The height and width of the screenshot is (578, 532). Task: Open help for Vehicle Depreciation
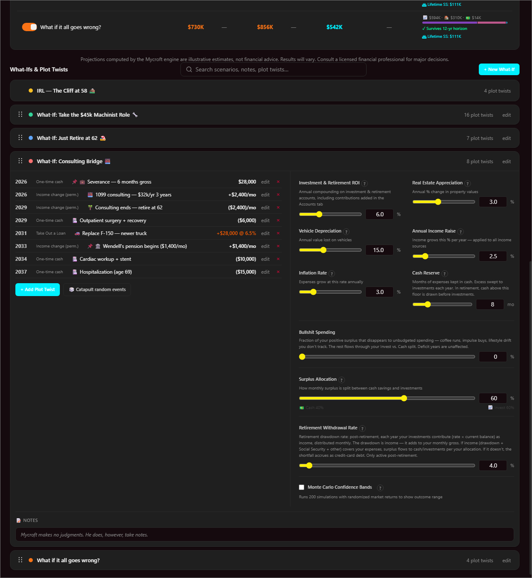(346, 232)
